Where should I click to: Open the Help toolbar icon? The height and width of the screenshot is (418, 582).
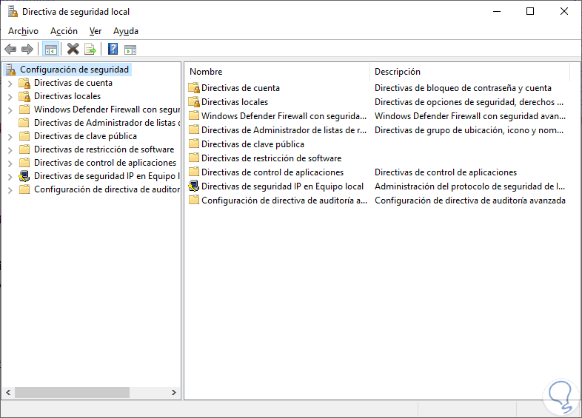[x=113, y=49]
